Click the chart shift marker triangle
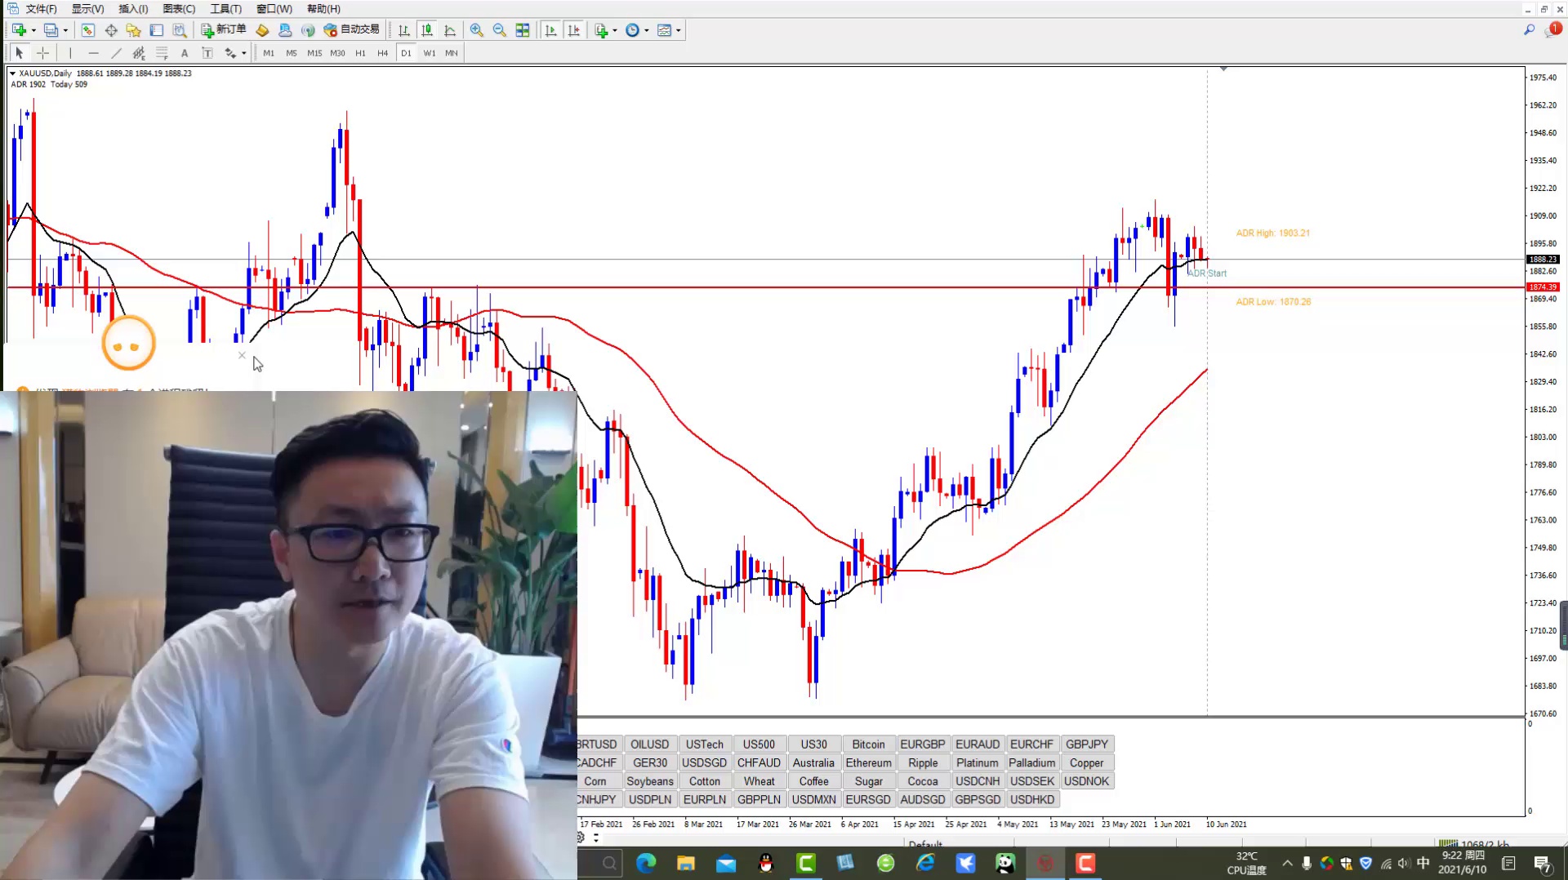The image size is (1568, 880). coord(1223,69)
